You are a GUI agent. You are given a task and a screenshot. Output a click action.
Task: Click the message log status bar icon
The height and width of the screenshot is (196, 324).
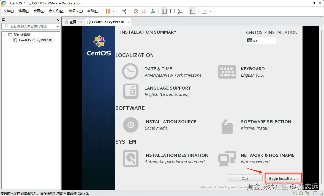click(x=315, y=193)
